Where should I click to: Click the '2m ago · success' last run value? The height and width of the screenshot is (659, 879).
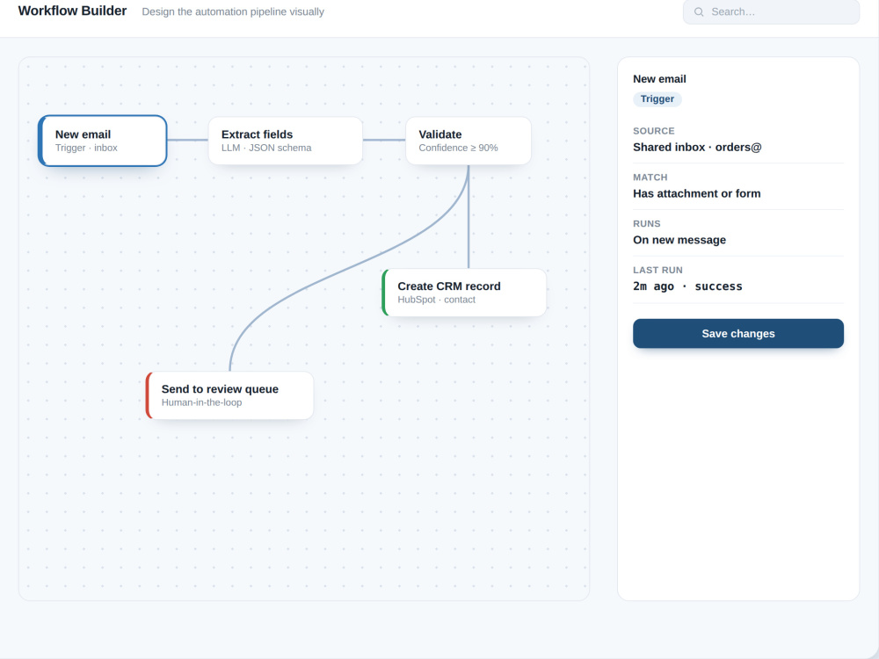coord(688,286)
